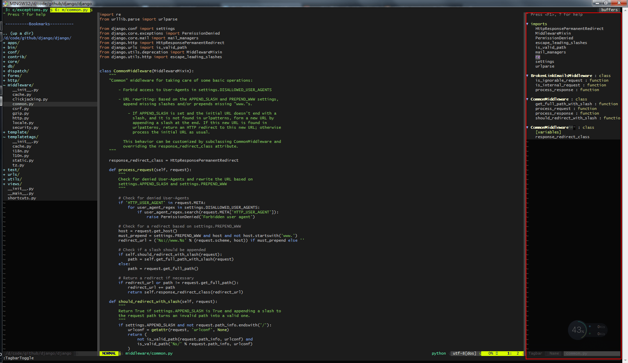Jump to is_valid_path import tag
Image resolution: width=628 pixels, height=363 pixels.
coord(550,47)
